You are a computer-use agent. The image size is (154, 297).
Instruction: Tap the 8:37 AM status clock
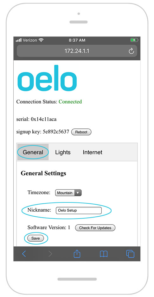77,40
